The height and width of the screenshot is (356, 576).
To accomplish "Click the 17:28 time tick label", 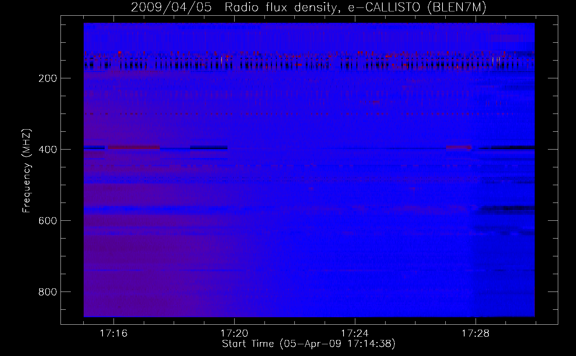I will (x=476, y=334).
